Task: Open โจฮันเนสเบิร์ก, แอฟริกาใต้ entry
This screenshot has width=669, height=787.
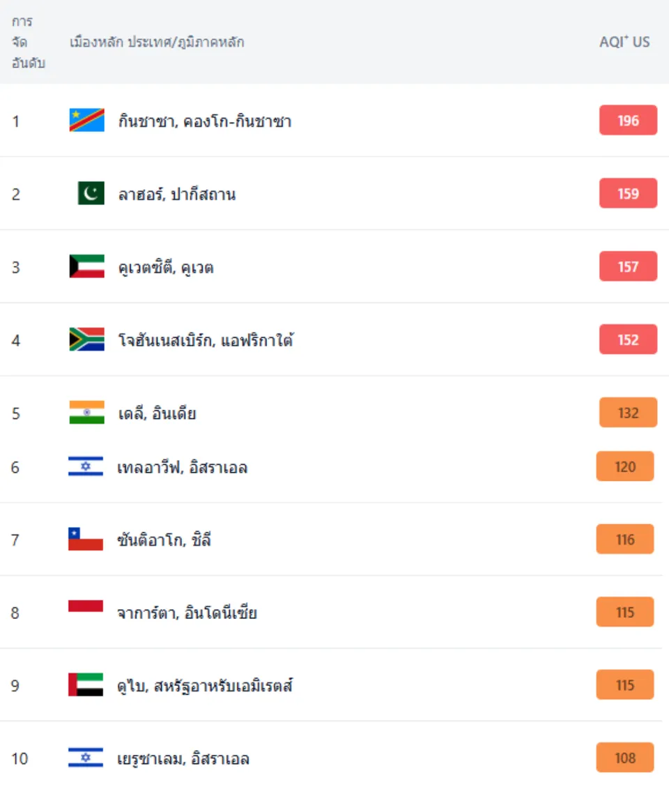Action: click(x=206, y=340)
